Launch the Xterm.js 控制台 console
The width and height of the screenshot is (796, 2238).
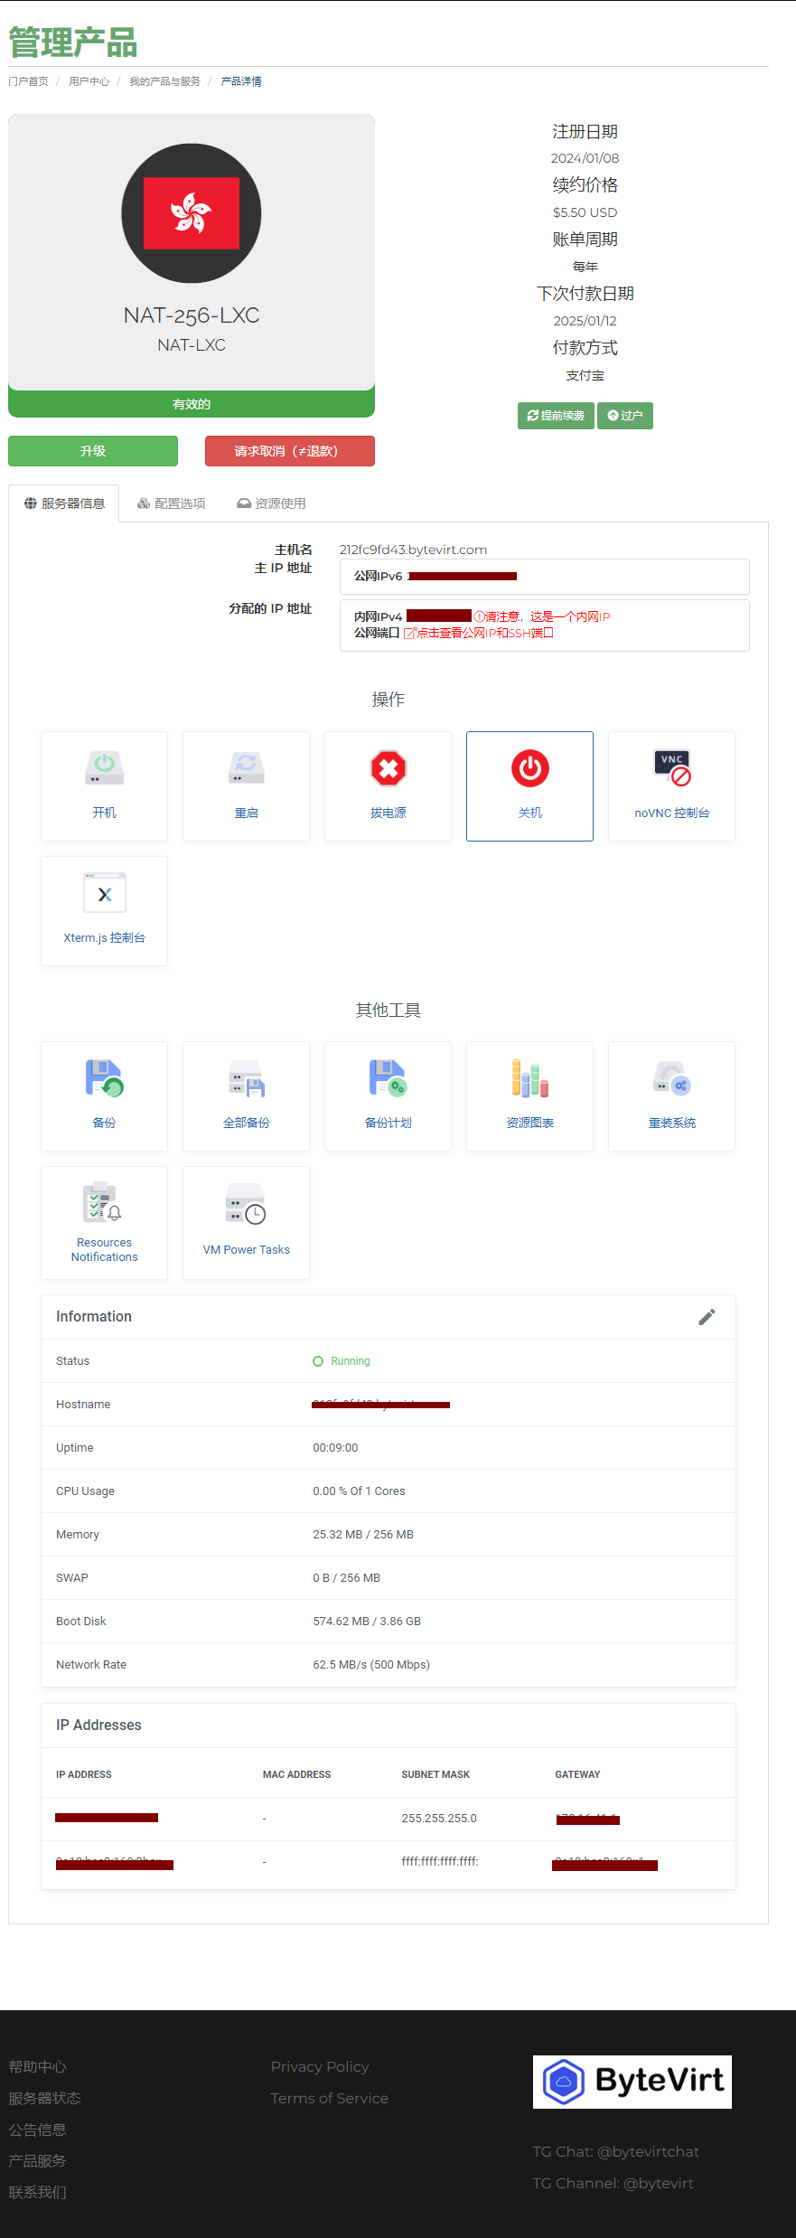104,894
